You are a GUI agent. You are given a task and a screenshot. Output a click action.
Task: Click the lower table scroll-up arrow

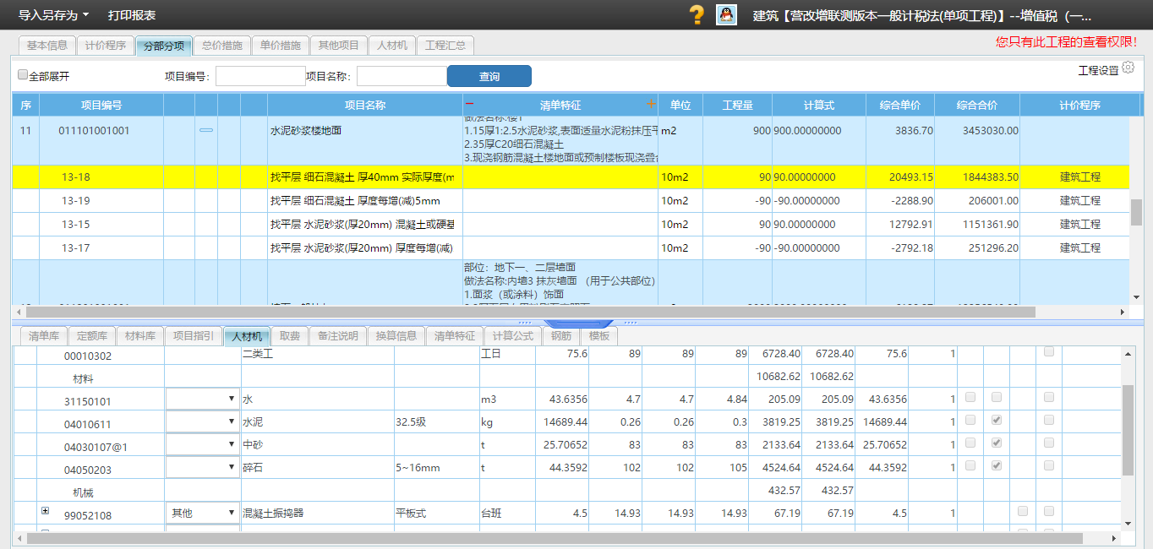tap(1128, 354)
